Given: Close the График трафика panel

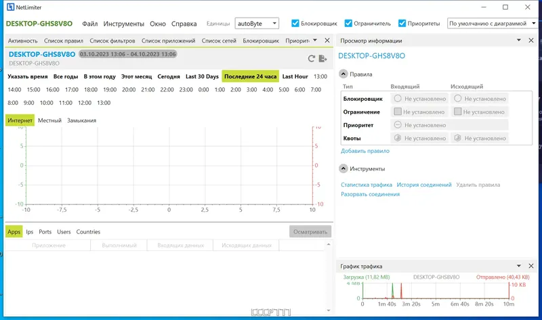Looking at the screenshot, I should click(x=531, y=266).
